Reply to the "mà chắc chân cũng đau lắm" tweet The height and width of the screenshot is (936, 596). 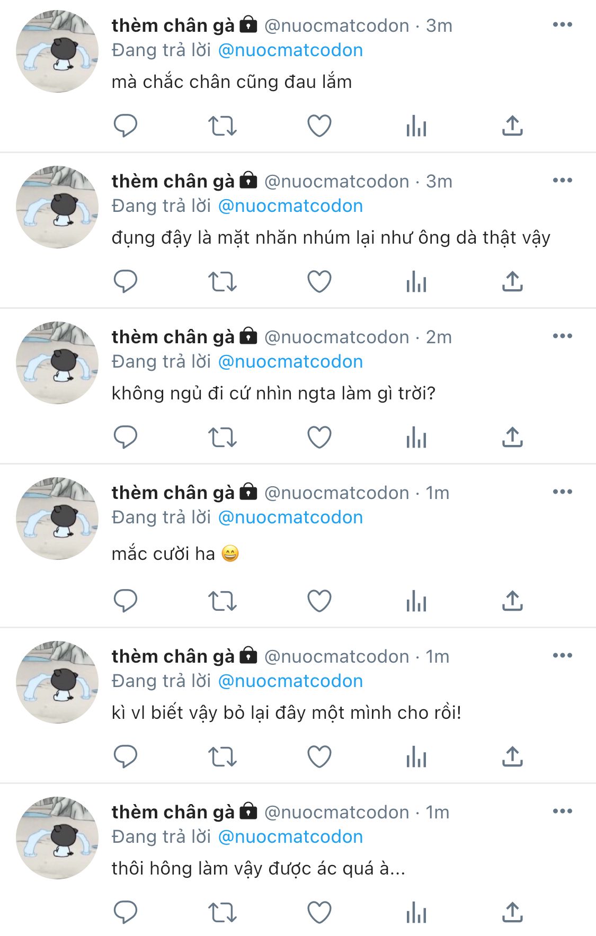click(126, 126)
